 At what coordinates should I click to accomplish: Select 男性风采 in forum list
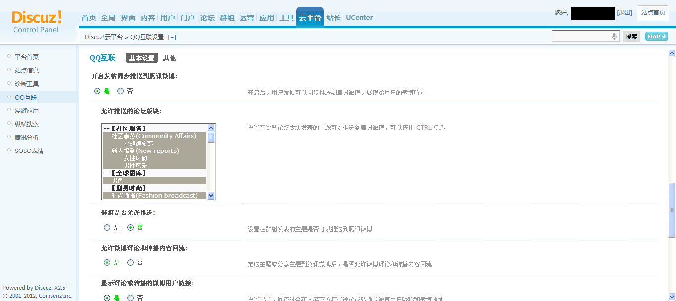tap(154, 165)
